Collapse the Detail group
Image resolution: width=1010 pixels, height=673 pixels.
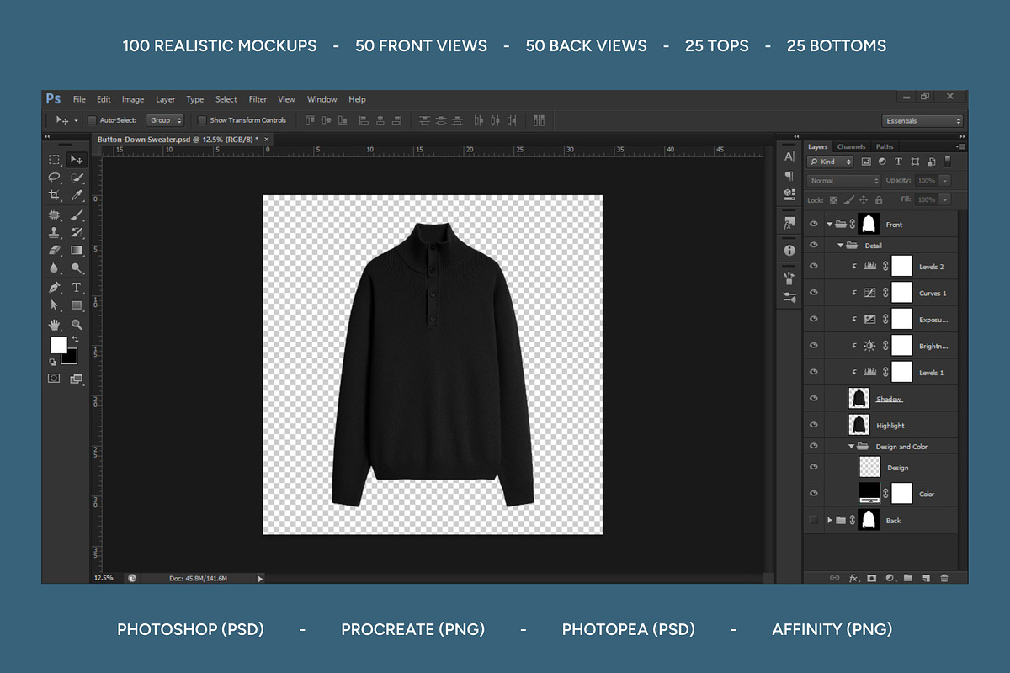point(840,246)
